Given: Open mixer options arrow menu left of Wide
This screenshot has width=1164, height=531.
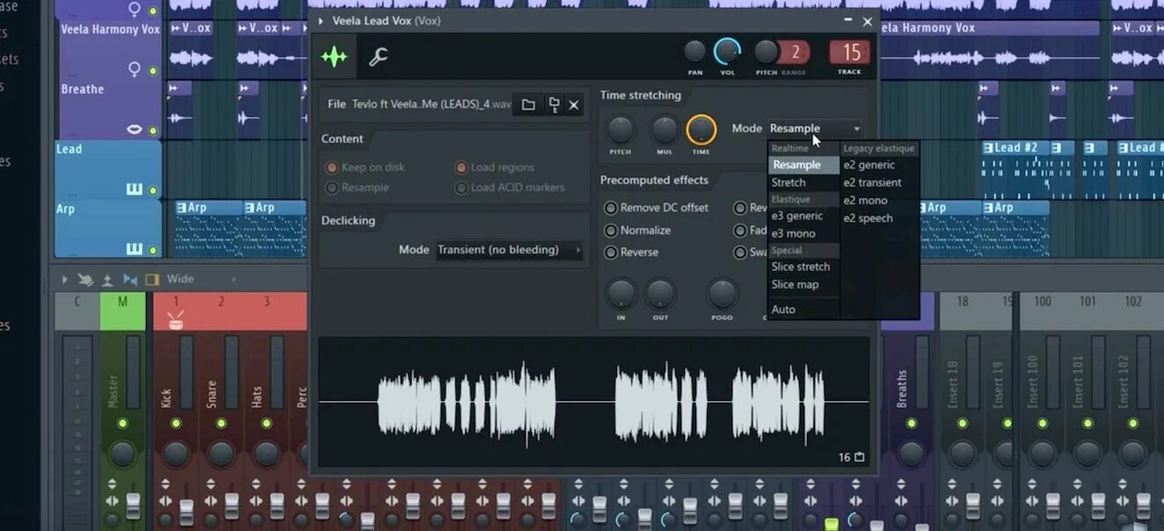Looking at the screenshot, I should coord(64,280).
